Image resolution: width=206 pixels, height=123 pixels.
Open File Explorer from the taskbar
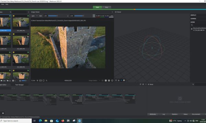(x=46, y=121)
